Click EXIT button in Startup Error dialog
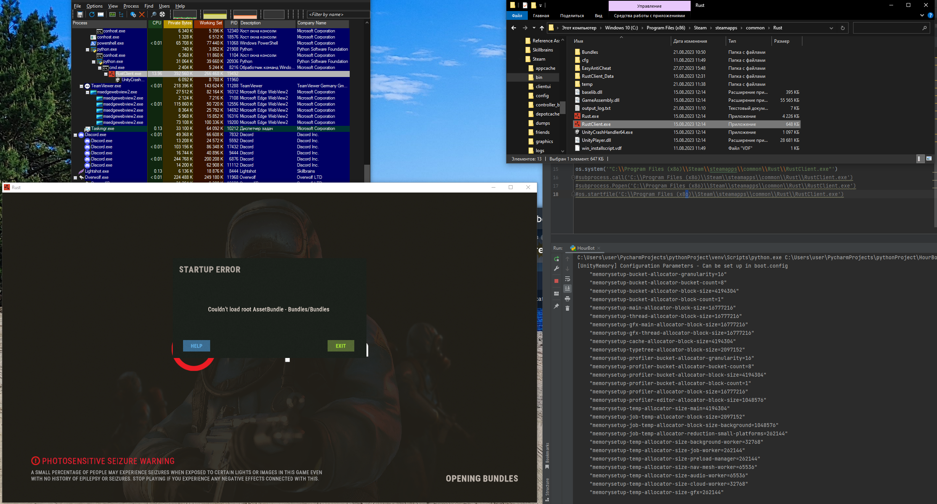 (x=341, y=346)
